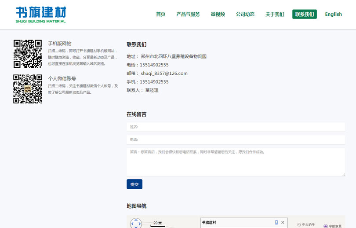
Task: Go to the 首页 home page
Action: (x=160, y=14)
